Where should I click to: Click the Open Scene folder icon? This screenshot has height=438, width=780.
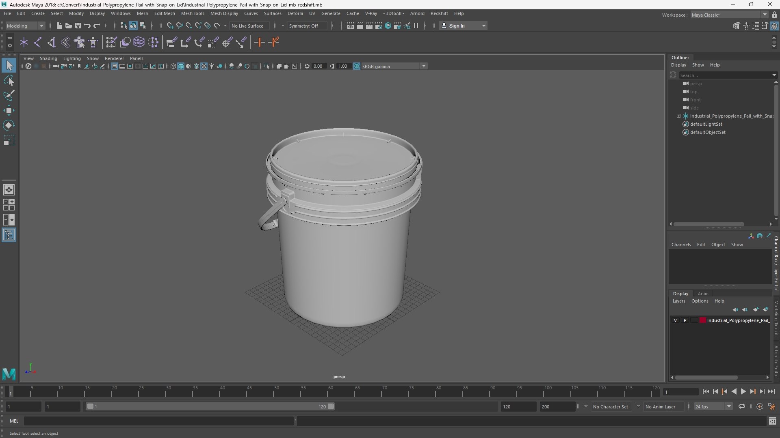click(x=68, y=26)
